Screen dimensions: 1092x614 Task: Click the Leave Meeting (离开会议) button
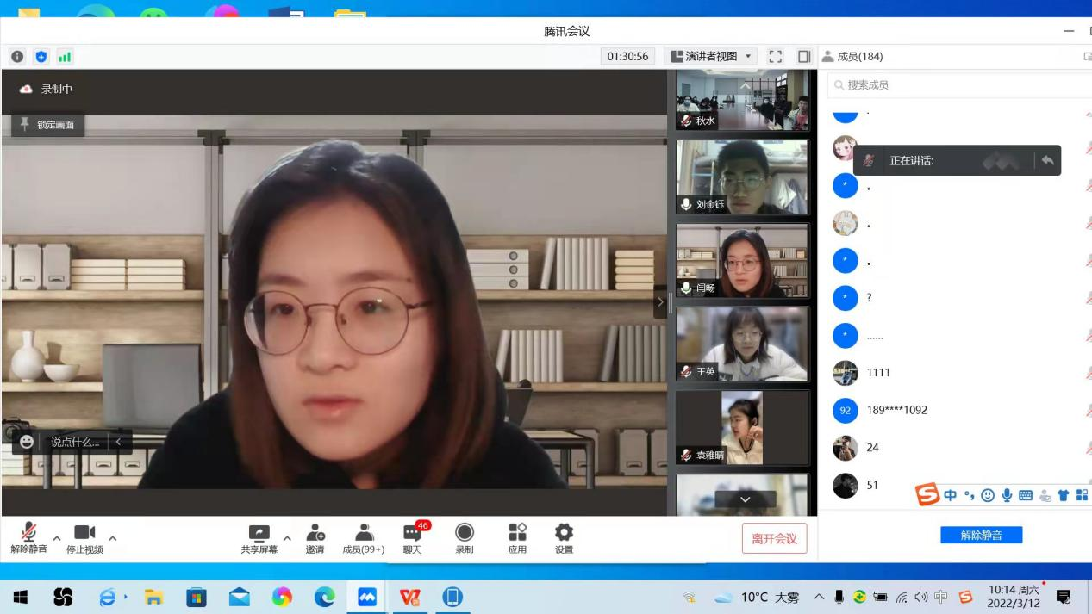tap(774, 538)
